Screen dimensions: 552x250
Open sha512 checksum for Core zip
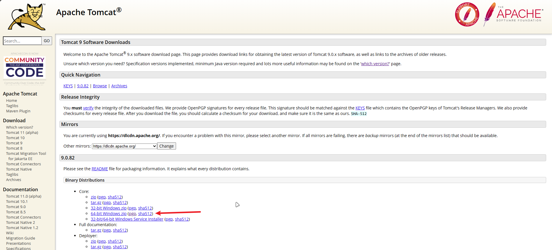pos(115,197)
